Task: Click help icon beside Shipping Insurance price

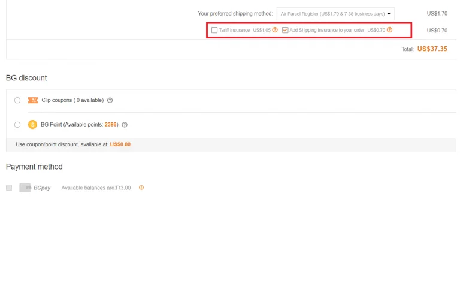Action: [x=389, y=30]
